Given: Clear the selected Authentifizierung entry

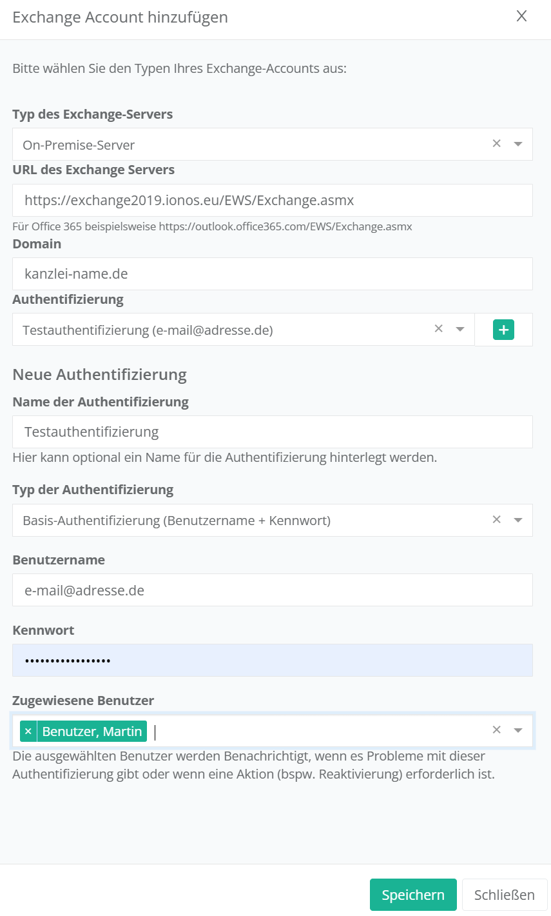Looking at the screenshot, I should click(438, 329).
